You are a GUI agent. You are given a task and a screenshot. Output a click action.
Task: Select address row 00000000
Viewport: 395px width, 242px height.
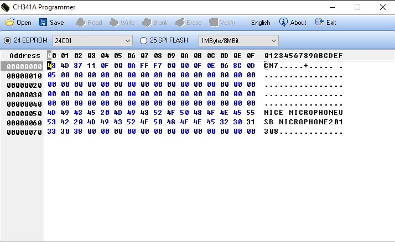pyautogui.click(x=22, y=66)
